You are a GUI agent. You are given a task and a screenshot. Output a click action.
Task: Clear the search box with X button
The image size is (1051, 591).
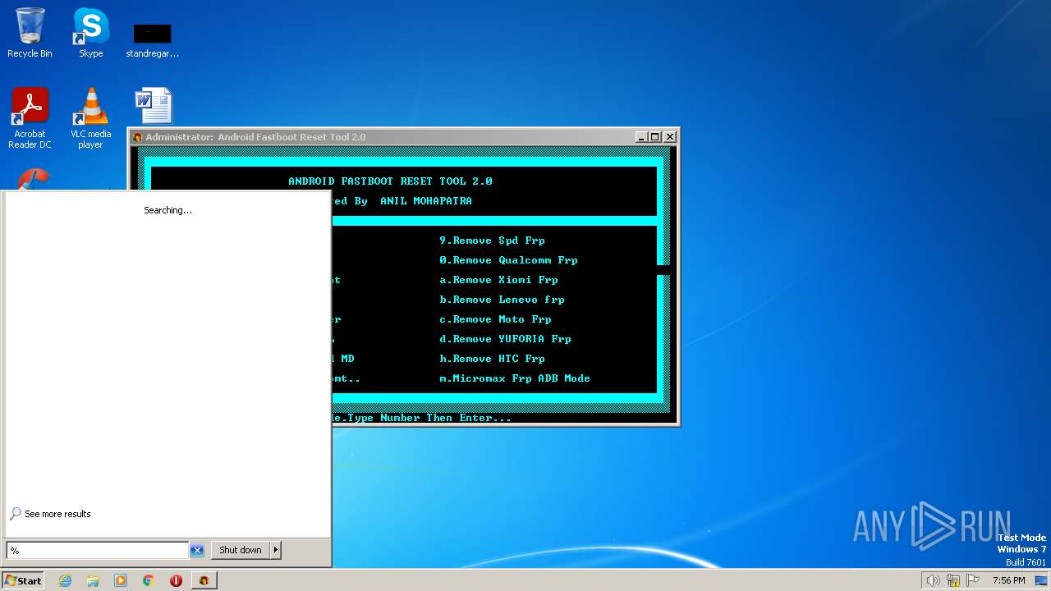click(x=197, y=550)
